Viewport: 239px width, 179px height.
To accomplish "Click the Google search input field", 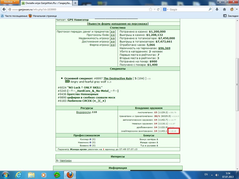I will [188, 9].
